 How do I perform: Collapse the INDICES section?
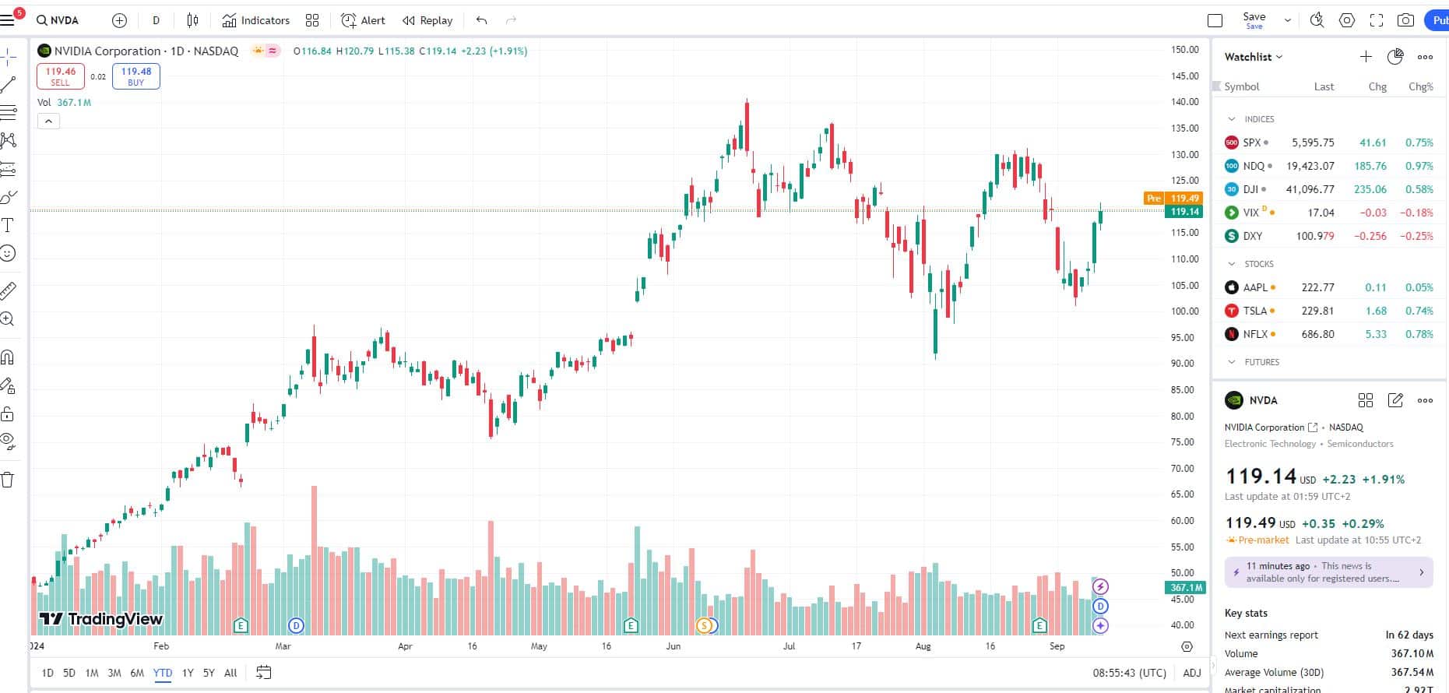(1231, 119)
